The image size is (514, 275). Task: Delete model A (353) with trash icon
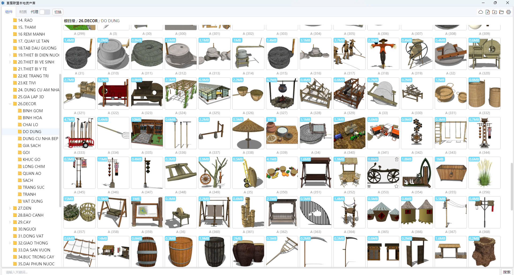[396, 159]
